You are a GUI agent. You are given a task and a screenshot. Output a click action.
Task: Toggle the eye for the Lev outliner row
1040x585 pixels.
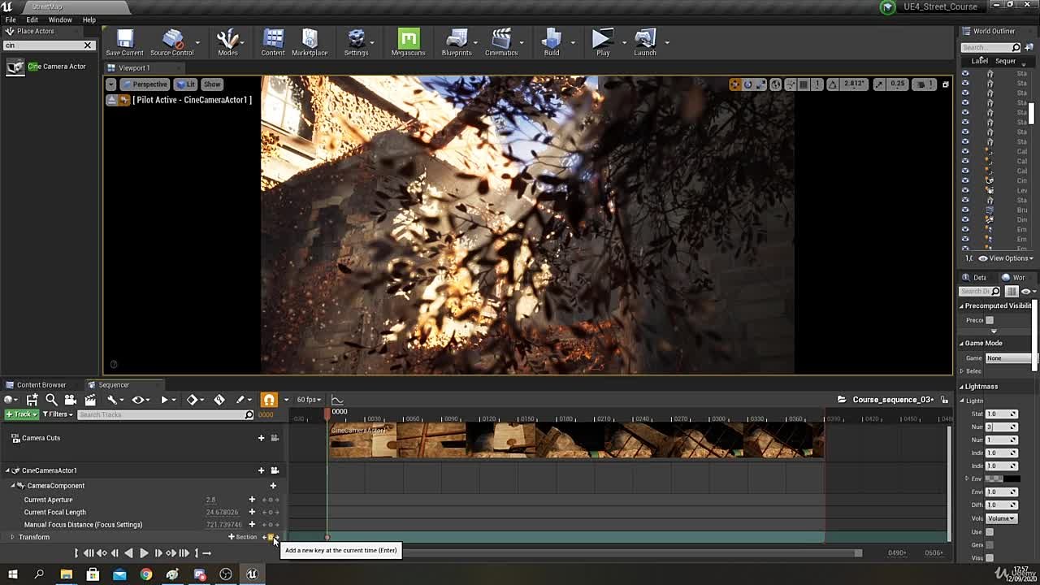coord(965,190)
